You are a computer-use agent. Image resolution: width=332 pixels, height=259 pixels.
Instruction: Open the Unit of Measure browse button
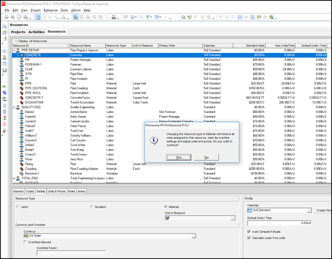233,218
